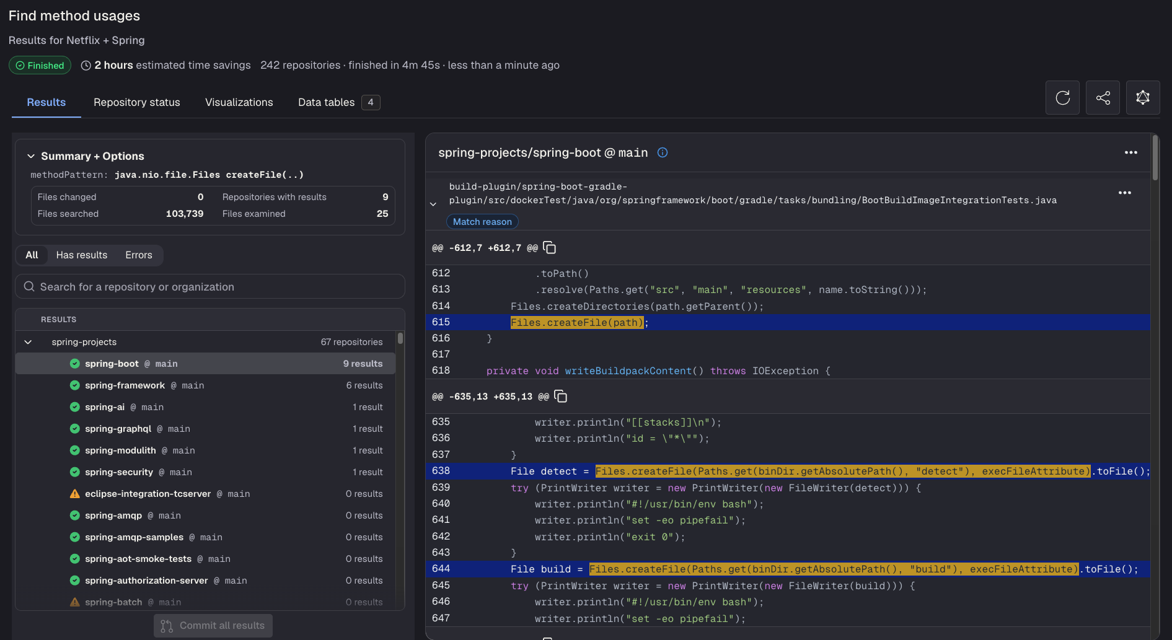Collapse the BootBuildImageIntegrationTests.java file diff
This screenshot has height=640, width=1172.
click(x=433, y=204)
